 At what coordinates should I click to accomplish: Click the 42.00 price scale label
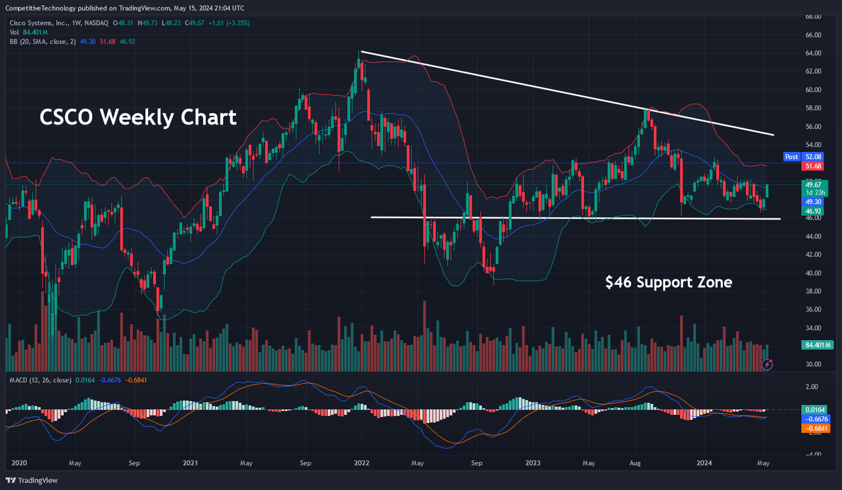click(x=814, y=255)
